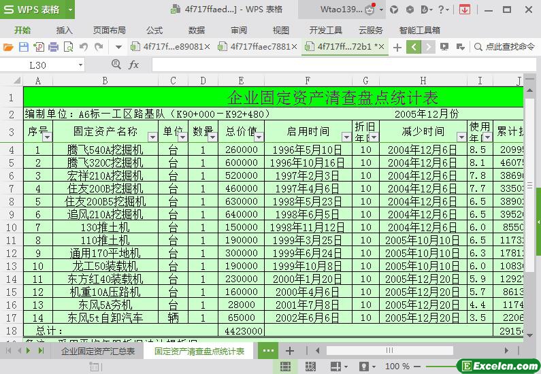
Task: Open the 数据 ribbon tab
Action: click(197, 31)
